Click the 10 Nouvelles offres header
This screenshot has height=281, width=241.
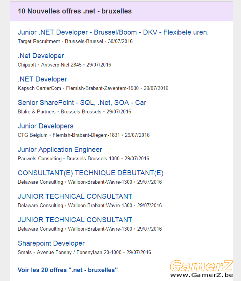tap(75, 11)
